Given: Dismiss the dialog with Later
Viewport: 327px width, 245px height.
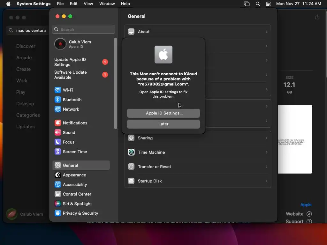Looking at the screenshot, I should click(163, 124).
